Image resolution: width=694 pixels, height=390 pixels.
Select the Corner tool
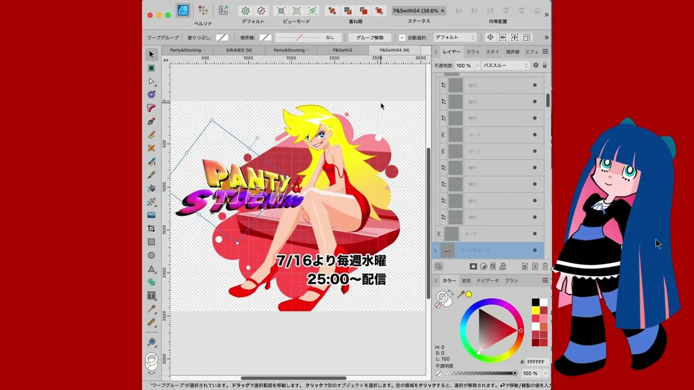click(x=151, y=108)
